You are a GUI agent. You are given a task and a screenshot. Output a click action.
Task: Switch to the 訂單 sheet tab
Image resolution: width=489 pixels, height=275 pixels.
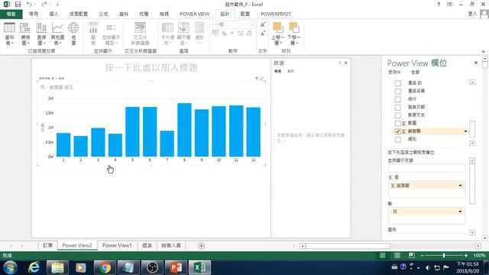coord(47,246)
